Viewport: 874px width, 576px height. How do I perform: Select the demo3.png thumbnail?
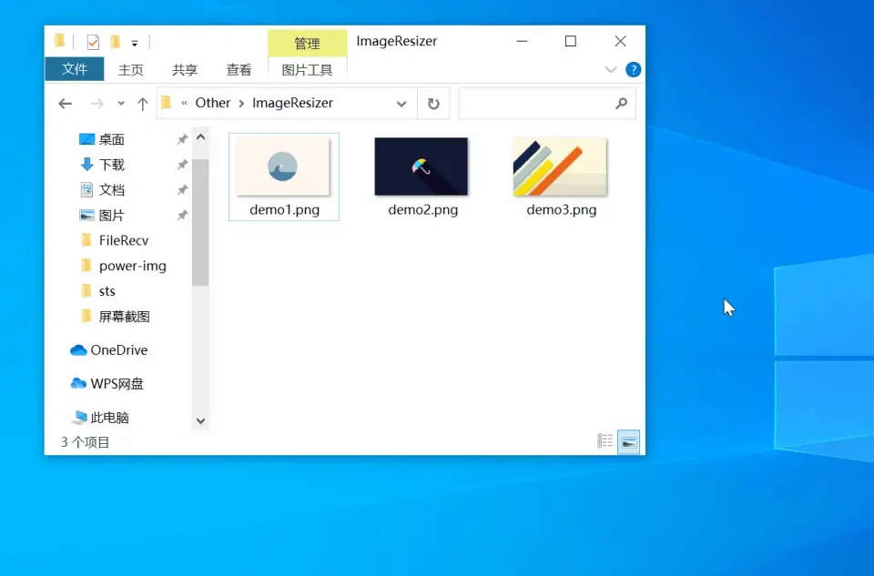point(560,167)
